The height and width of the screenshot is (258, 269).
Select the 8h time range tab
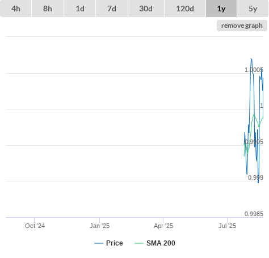click(x=48, y=9)
